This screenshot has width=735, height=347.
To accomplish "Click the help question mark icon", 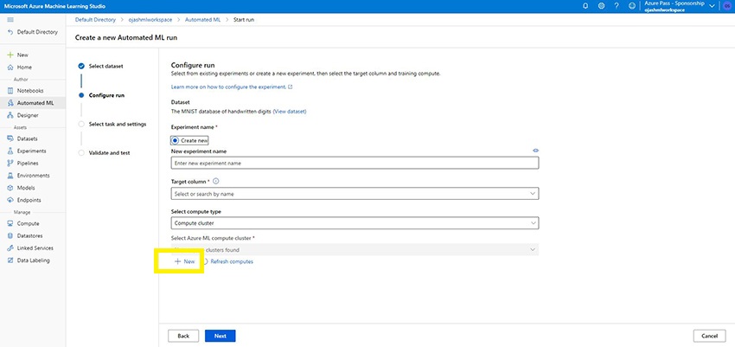I will pyautogui.click(x=617, y=6).
